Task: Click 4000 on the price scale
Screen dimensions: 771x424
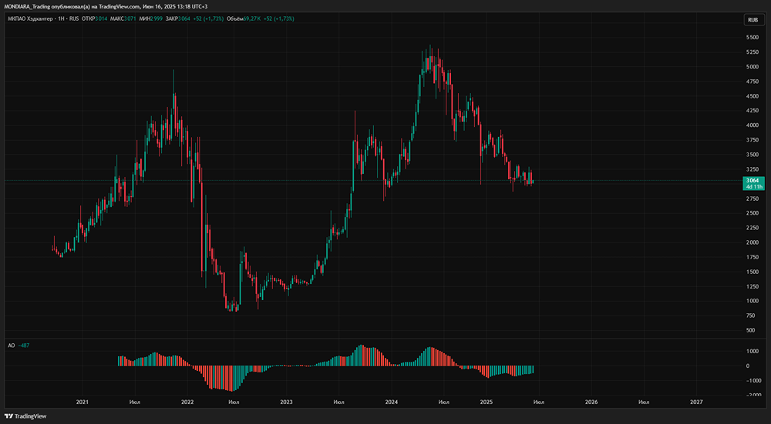Action: tap(752, 125)
